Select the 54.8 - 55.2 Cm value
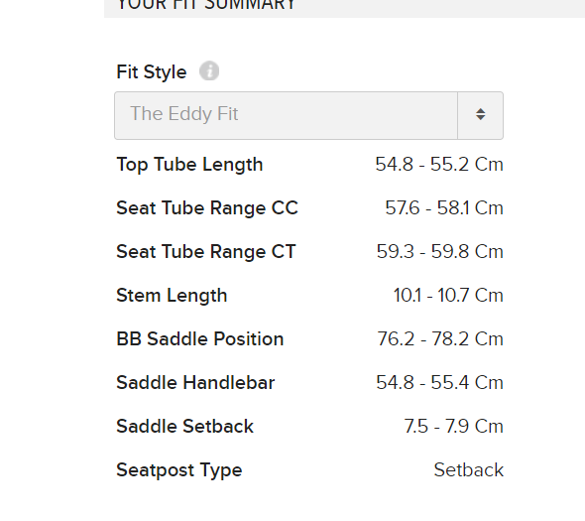The width and height of the screenshot is (585, 521). click(439, 165)
